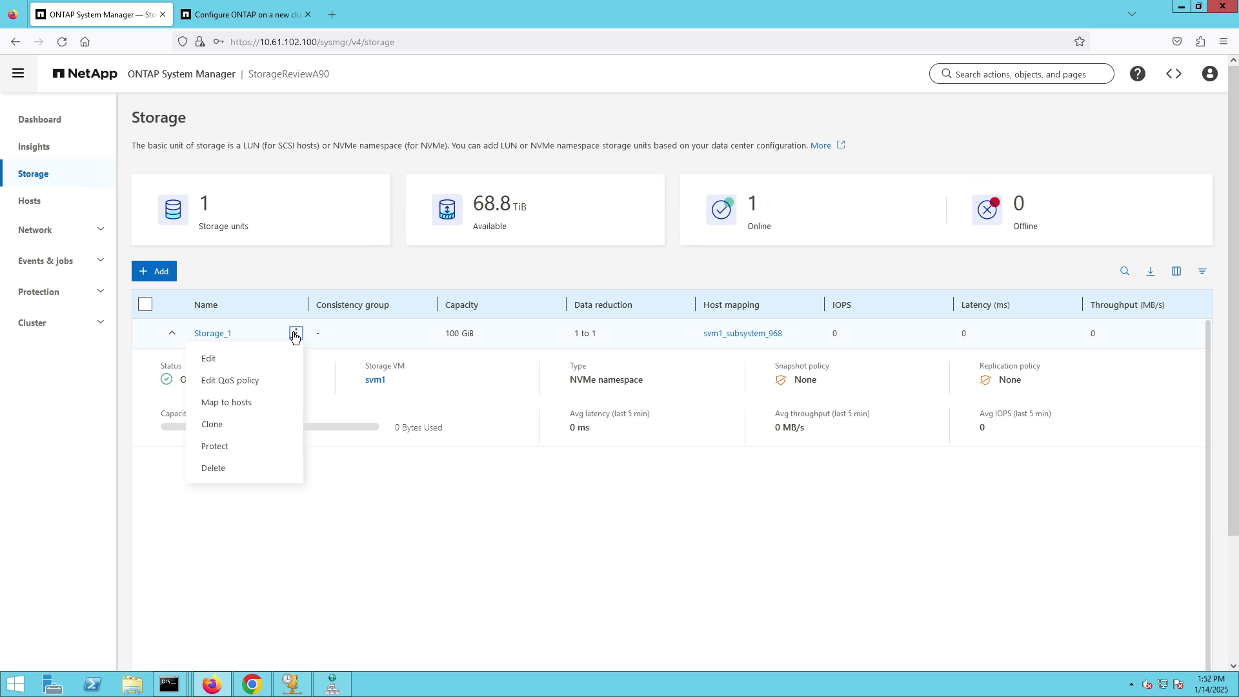Open Firefox application menu
This screenshot has height=697, width=1239.
tap(1224, 42)
